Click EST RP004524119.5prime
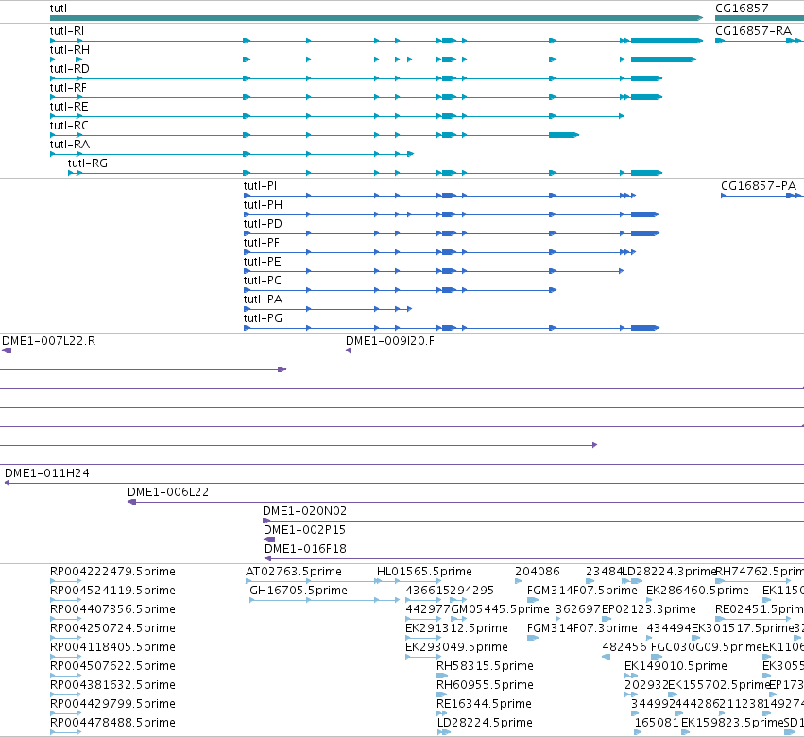This screenshot has width=804, height=737. pyautogui.click(x=112, y=591)
